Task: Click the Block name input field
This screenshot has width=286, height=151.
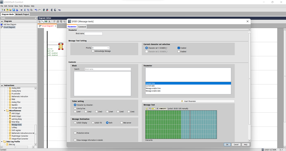Action: point(94,34)
